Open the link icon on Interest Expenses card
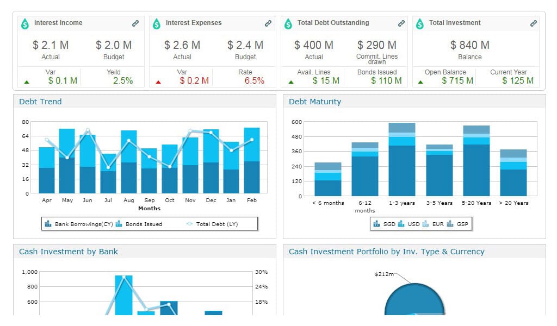Image resolution: width=557 pixels, height=326 pixels. 268,23
